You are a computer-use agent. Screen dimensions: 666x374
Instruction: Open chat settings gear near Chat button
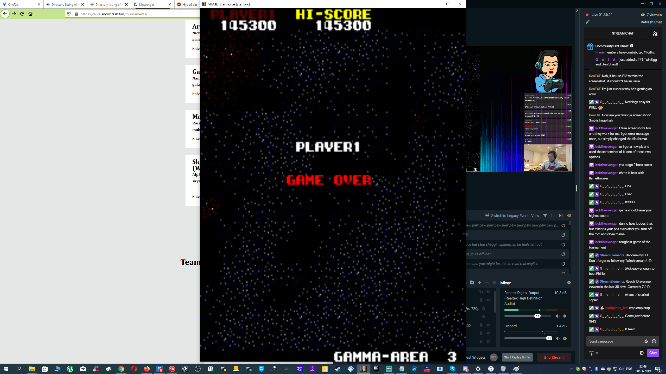642,353
